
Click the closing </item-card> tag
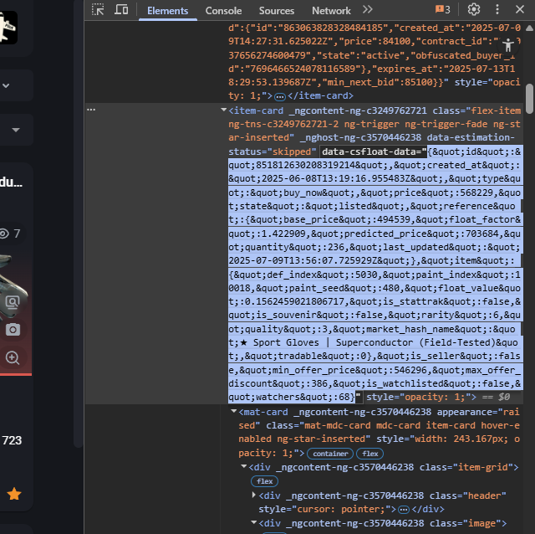click(320, 95)
